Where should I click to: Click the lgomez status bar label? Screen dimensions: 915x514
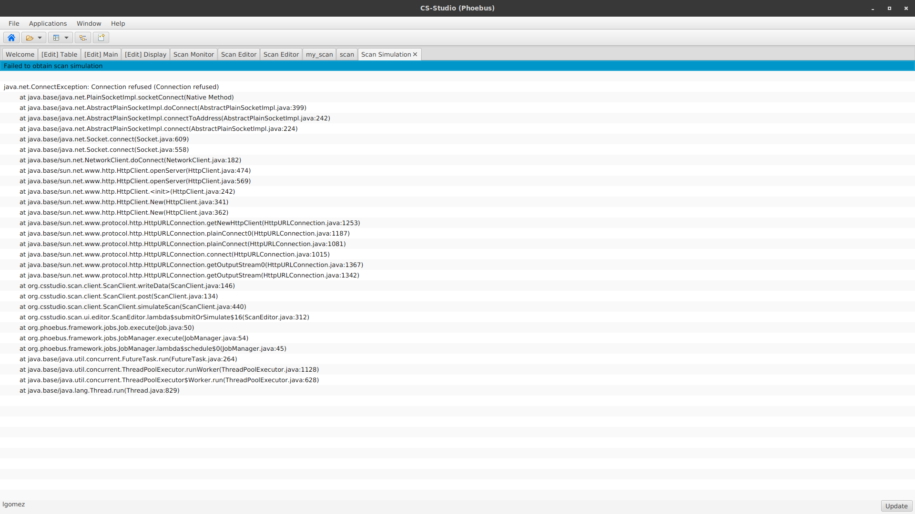14,504
